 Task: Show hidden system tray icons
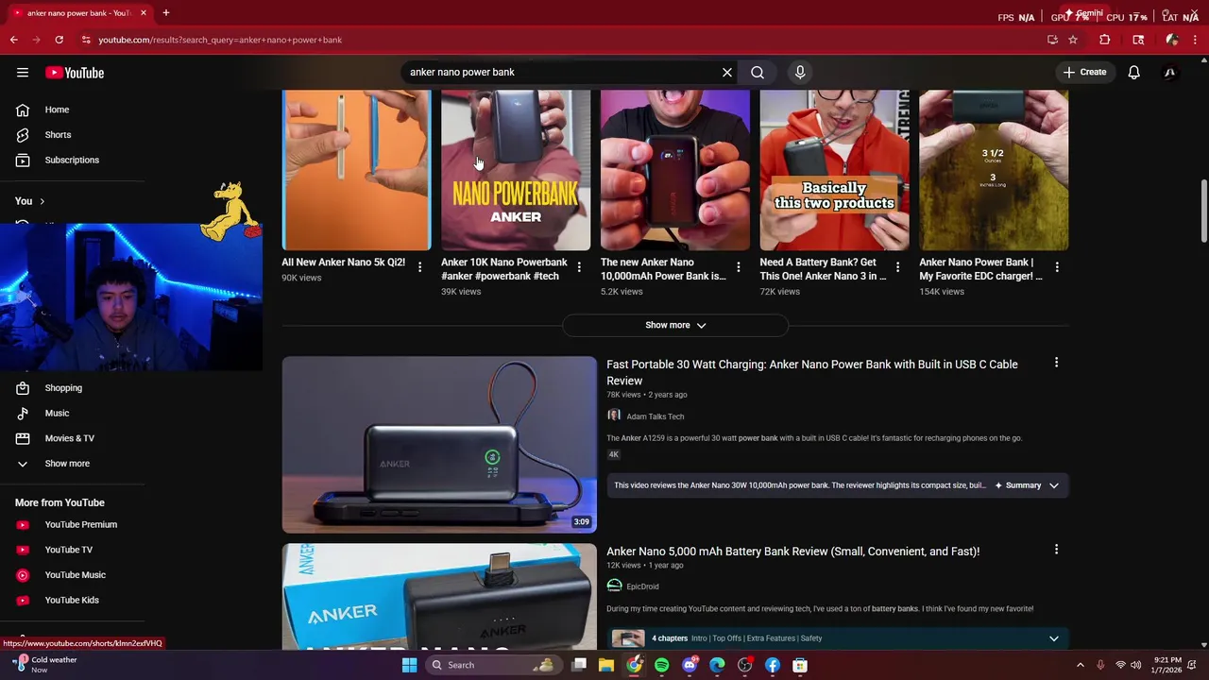click(x=1081, y=665)
